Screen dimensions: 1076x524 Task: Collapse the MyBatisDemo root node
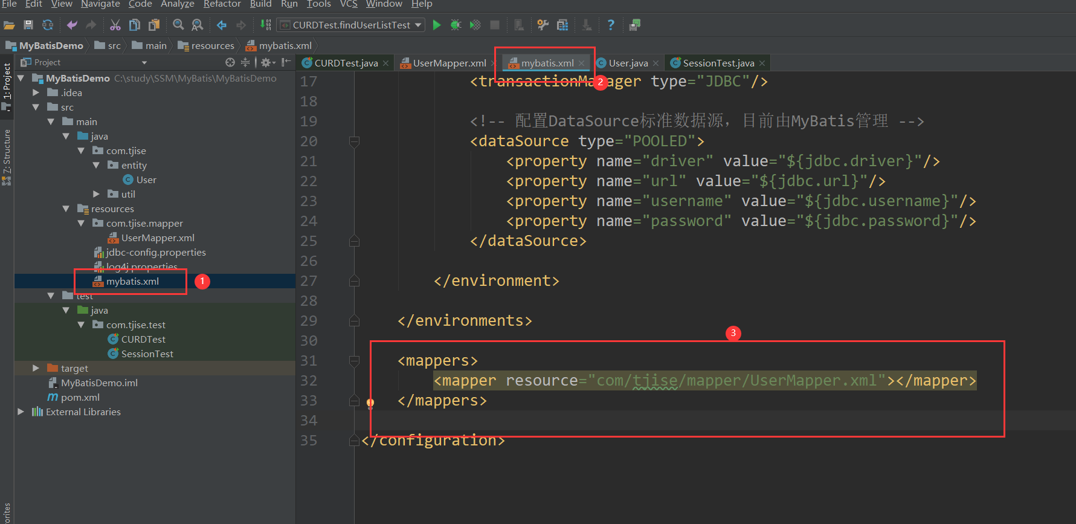(x=21, y=78)
